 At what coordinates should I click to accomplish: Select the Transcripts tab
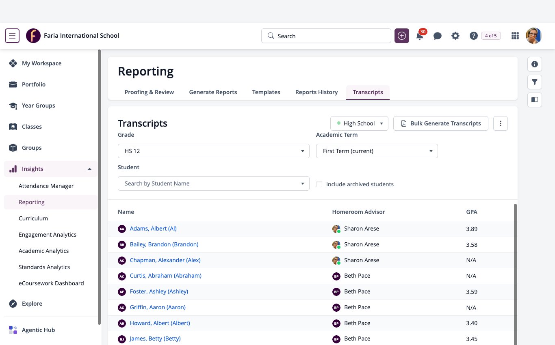(x=368, y=92)
